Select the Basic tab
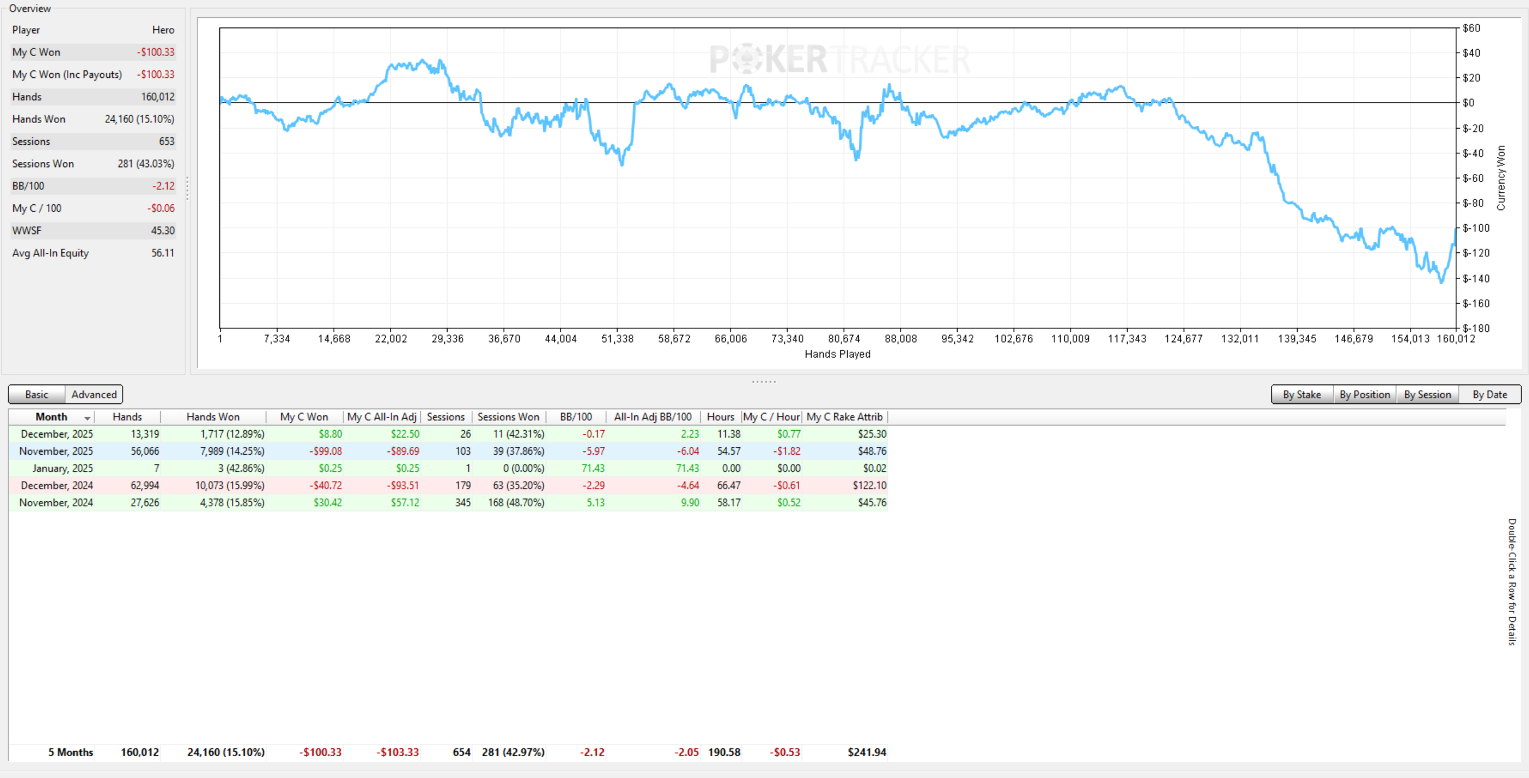1529x778 pixels. [37, 394]
